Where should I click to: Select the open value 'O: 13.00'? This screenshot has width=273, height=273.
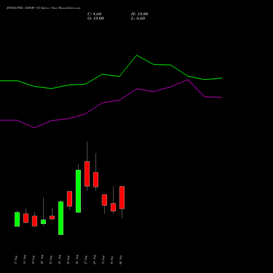point(96,19)
